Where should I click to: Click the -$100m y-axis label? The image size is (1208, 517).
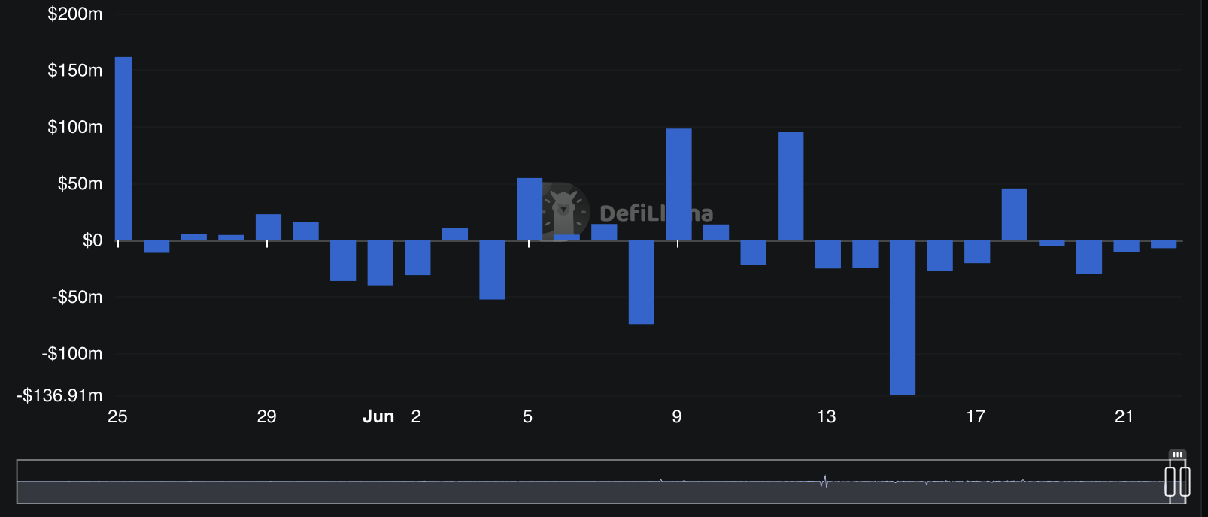point(72,354)
